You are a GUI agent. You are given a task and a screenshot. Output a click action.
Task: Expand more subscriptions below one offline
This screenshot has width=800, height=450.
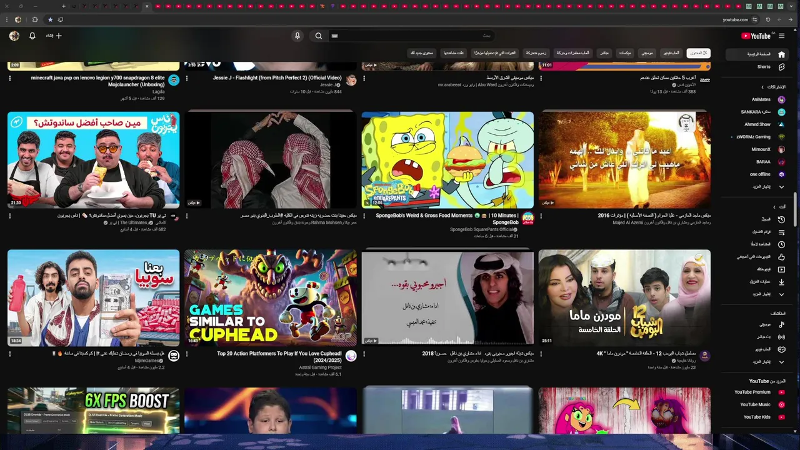tap(758, 187)
